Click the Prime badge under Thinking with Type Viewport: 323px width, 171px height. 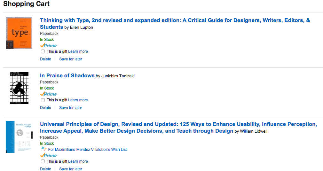48,45
